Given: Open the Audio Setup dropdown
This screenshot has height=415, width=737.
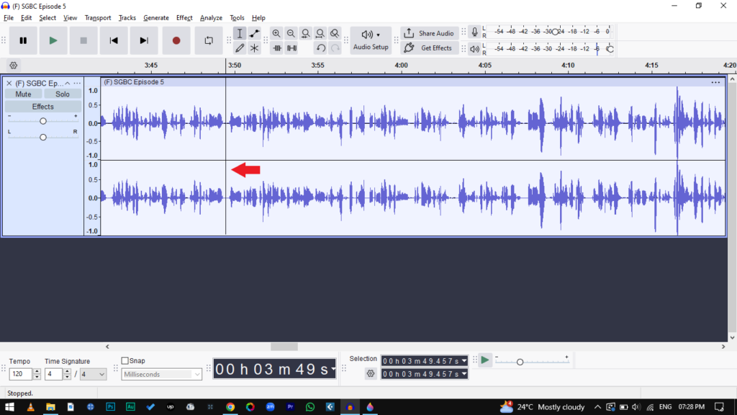Looking at the screenshot, I should pos(371,40).
